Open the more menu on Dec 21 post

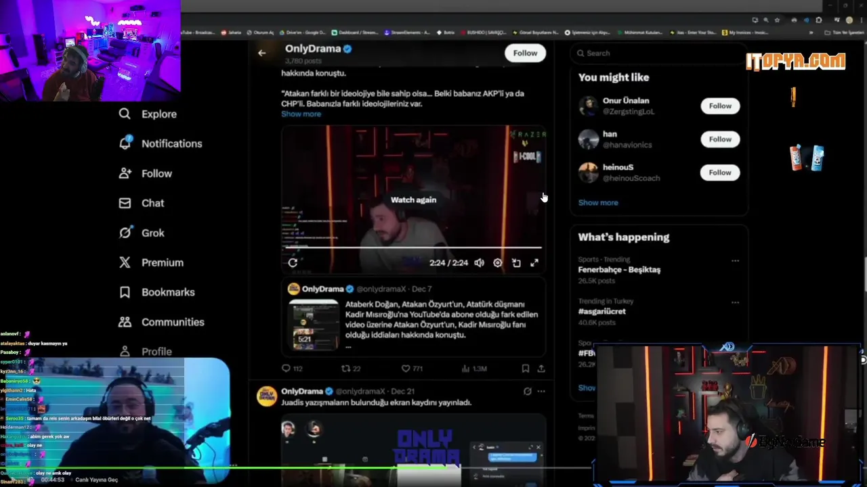coord(541,391)
